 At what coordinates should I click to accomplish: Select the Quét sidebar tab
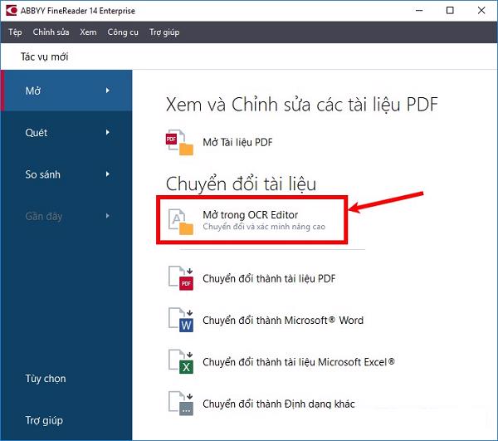pos(66,133)
